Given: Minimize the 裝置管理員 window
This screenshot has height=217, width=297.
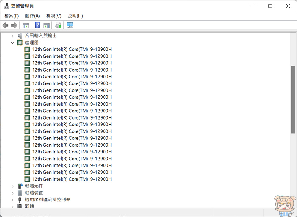Looking at the screenshot, I should (x=253, y=6).
